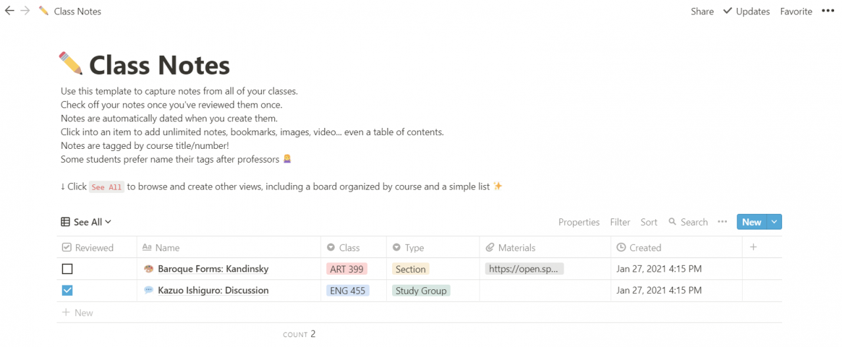Add a new column with plus icon
The image size is (842, 347).
click(x=753, y=247)
